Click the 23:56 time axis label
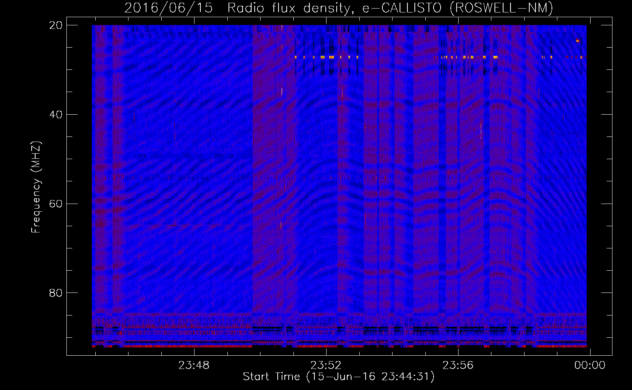This screenshot has height=390, width=632. [x=458, y=365]
